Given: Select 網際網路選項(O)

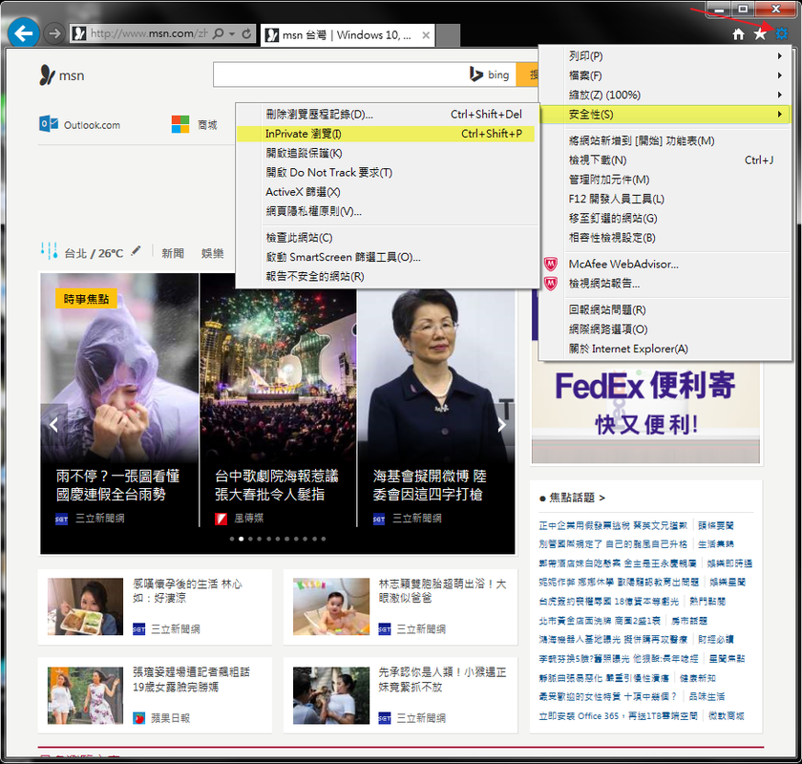Looking at the screenshot, I should point(665,329).
